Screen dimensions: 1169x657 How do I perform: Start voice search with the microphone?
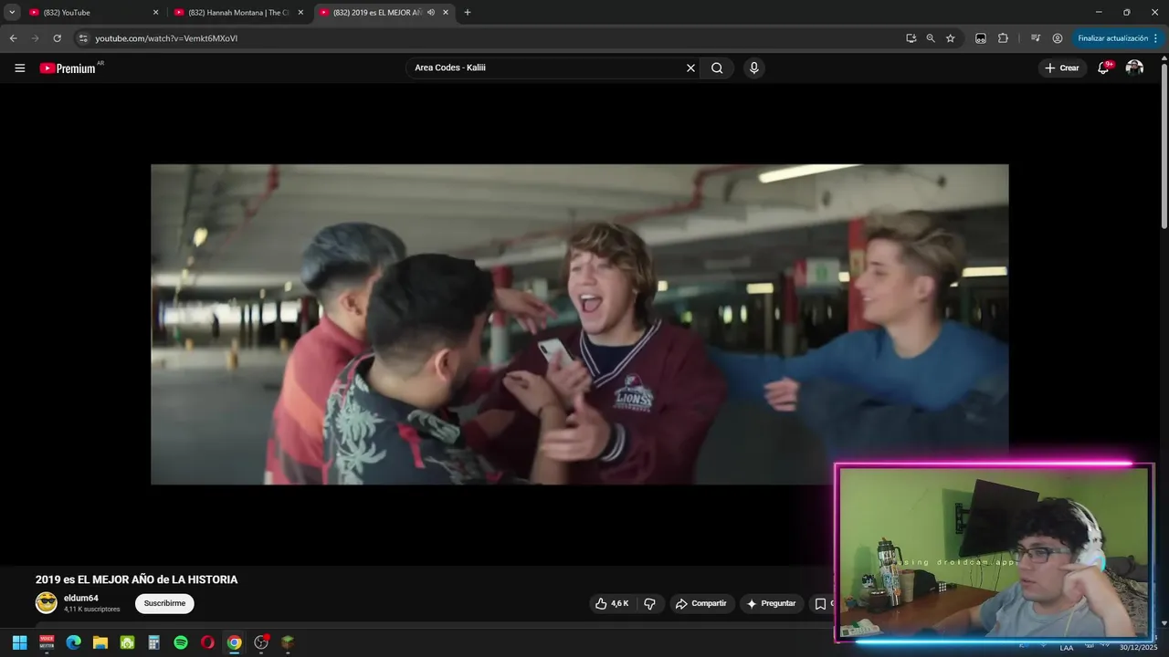pos(753,68)
